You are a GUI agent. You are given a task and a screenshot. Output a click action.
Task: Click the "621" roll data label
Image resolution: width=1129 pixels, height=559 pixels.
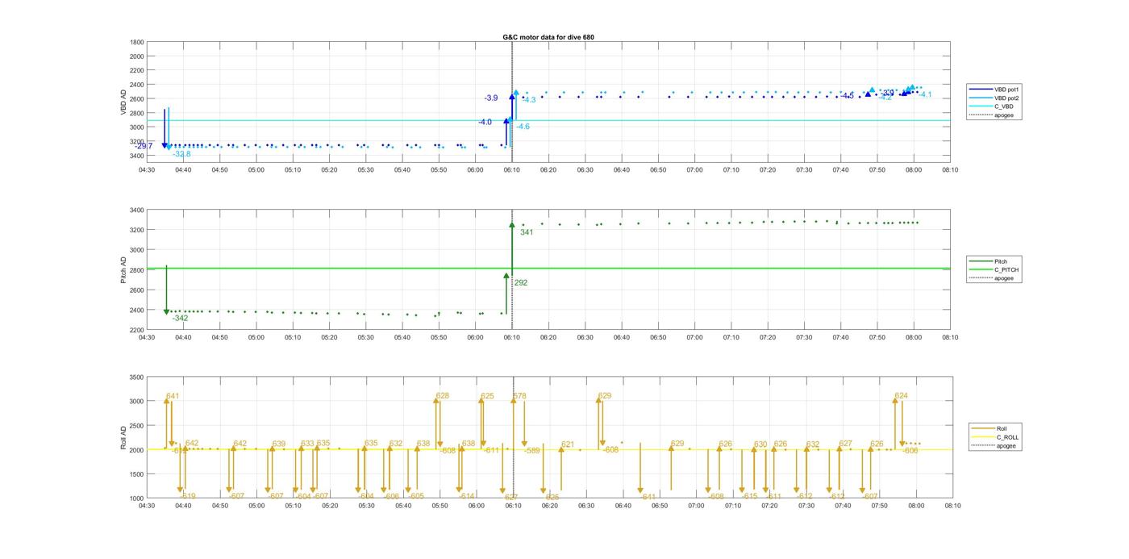point(568,444)
